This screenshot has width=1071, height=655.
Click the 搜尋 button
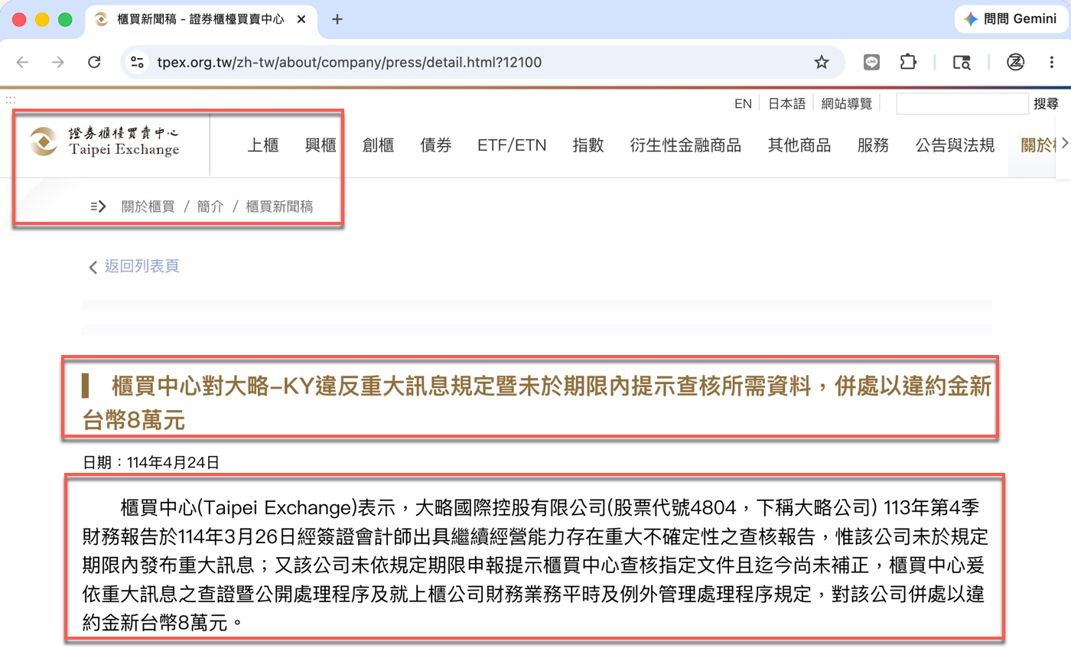tap(1046, 104)
